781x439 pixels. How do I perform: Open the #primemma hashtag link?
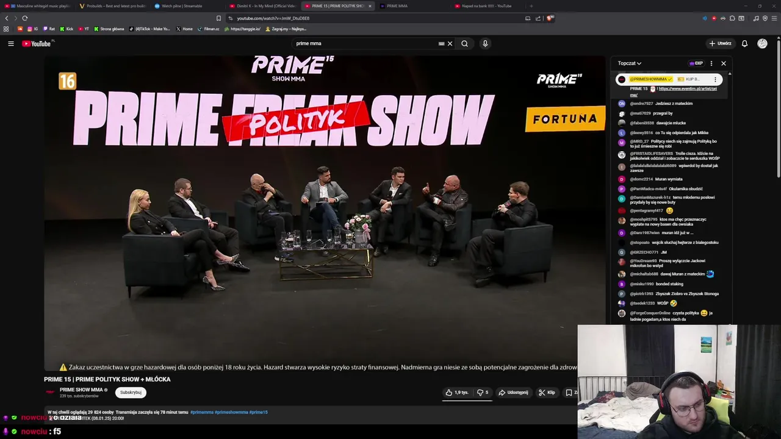[x=201, y=412]
